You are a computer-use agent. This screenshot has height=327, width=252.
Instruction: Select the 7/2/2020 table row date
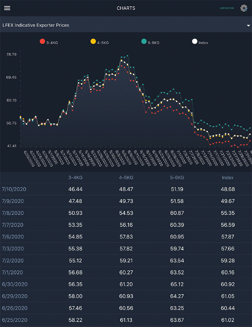pyautogui.click(x=13, y=261)
